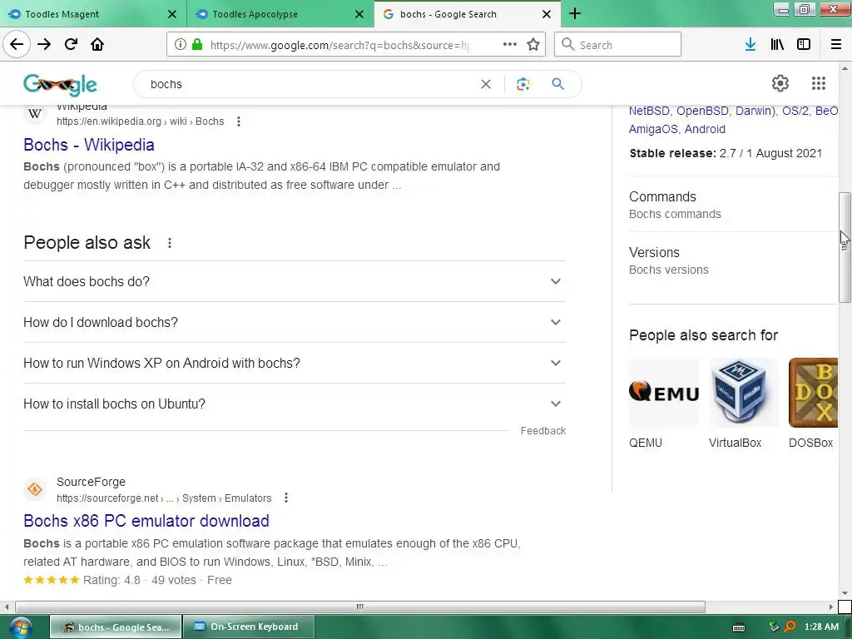The image size is (852, 639).
Task: Reload the current page
Action: click(71, 45)
